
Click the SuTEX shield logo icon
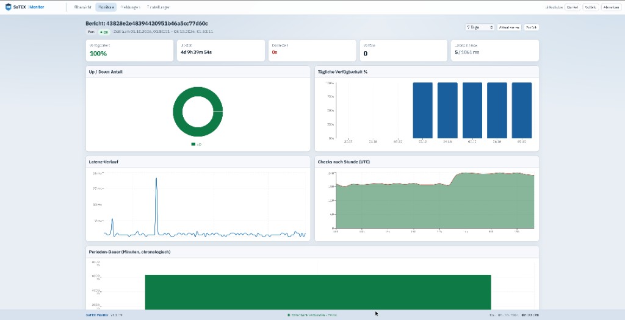click(8, 7)
